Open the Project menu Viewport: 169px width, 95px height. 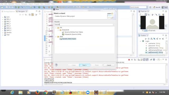pyautogui.click(x=36, y=4)
